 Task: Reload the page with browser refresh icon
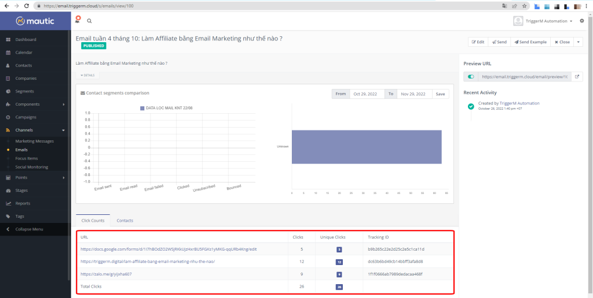(x=27, y=5)
